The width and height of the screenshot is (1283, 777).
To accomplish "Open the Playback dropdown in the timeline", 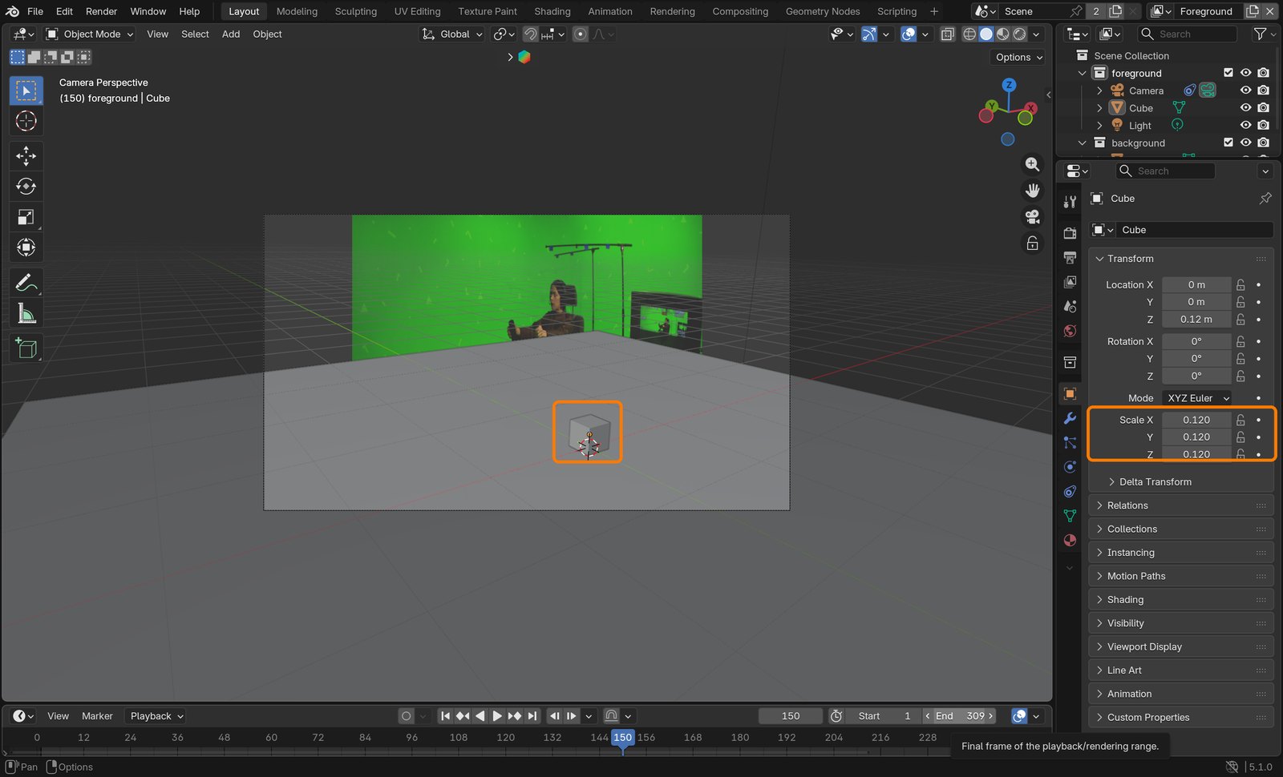I will click(x=156, y=716).
